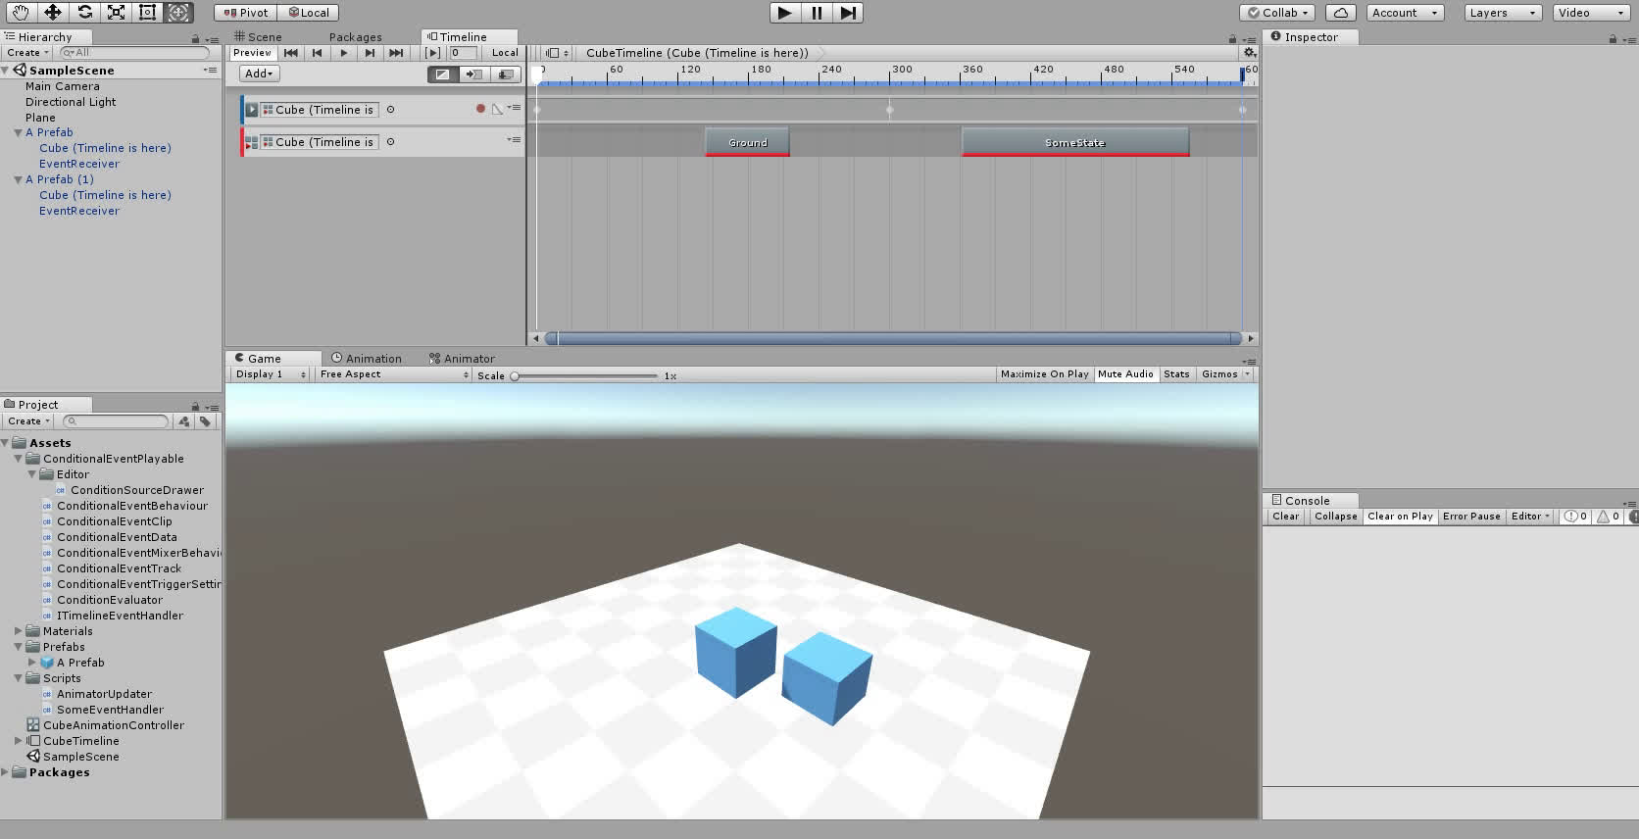Open the Layers dropdown
Viewport: 1639px width, 839px height.
click(1502, 13)
